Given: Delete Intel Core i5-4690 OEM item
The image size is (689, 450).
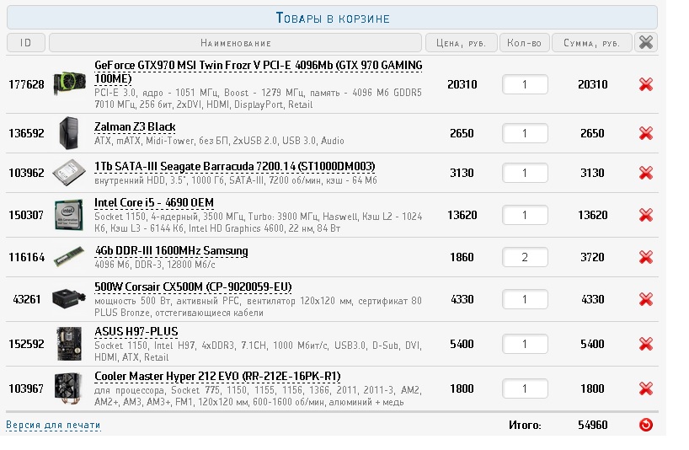Looking at the screenshot, I should (645, 215).
